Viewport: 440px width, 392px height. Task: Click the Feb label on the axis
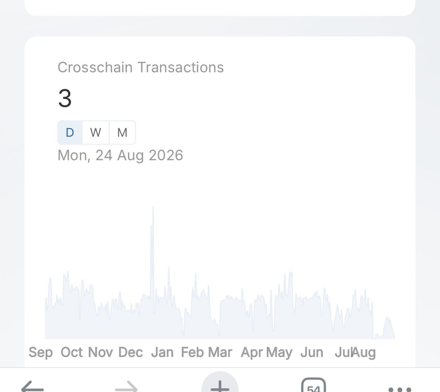click(192, 352)
